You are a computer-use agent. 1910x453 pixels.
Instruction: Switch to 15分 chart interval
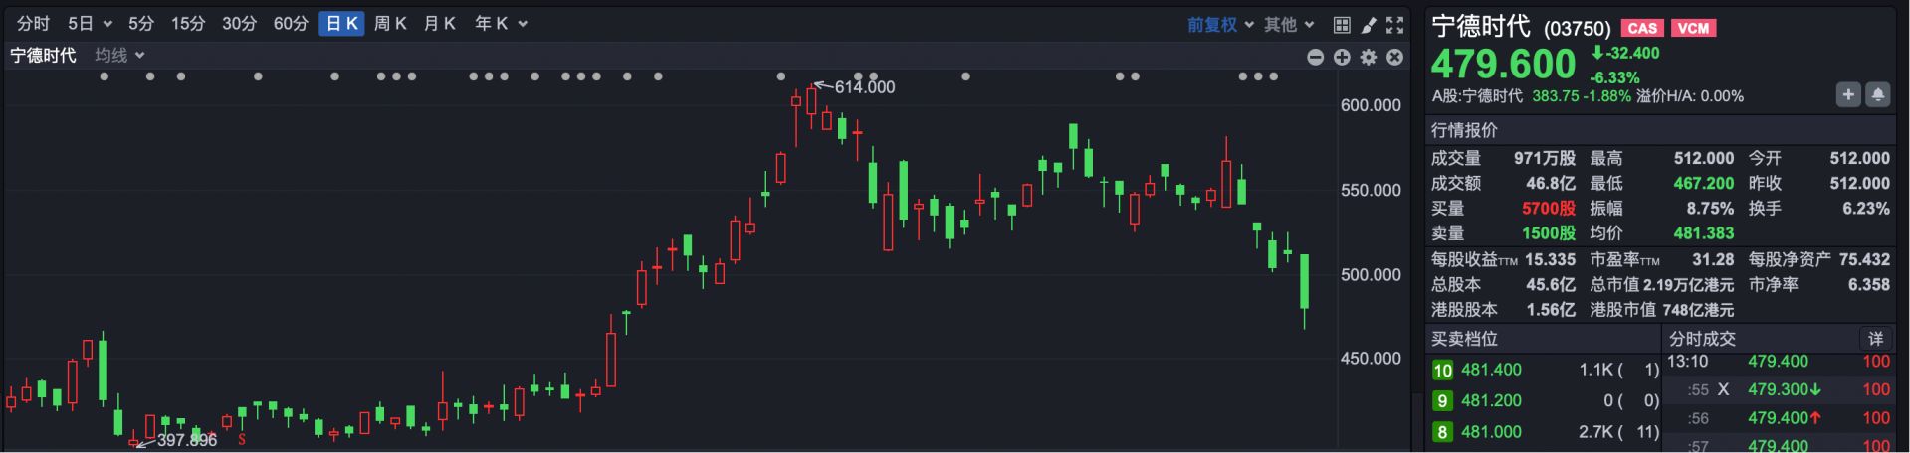coord(188,24)
